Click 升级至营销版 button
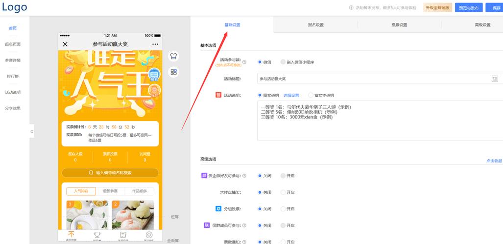The width and height of the screenshot is (503, 244). click(437, 8)
